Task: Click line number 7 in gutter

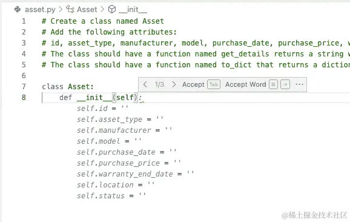Action: tap(24, 87)
